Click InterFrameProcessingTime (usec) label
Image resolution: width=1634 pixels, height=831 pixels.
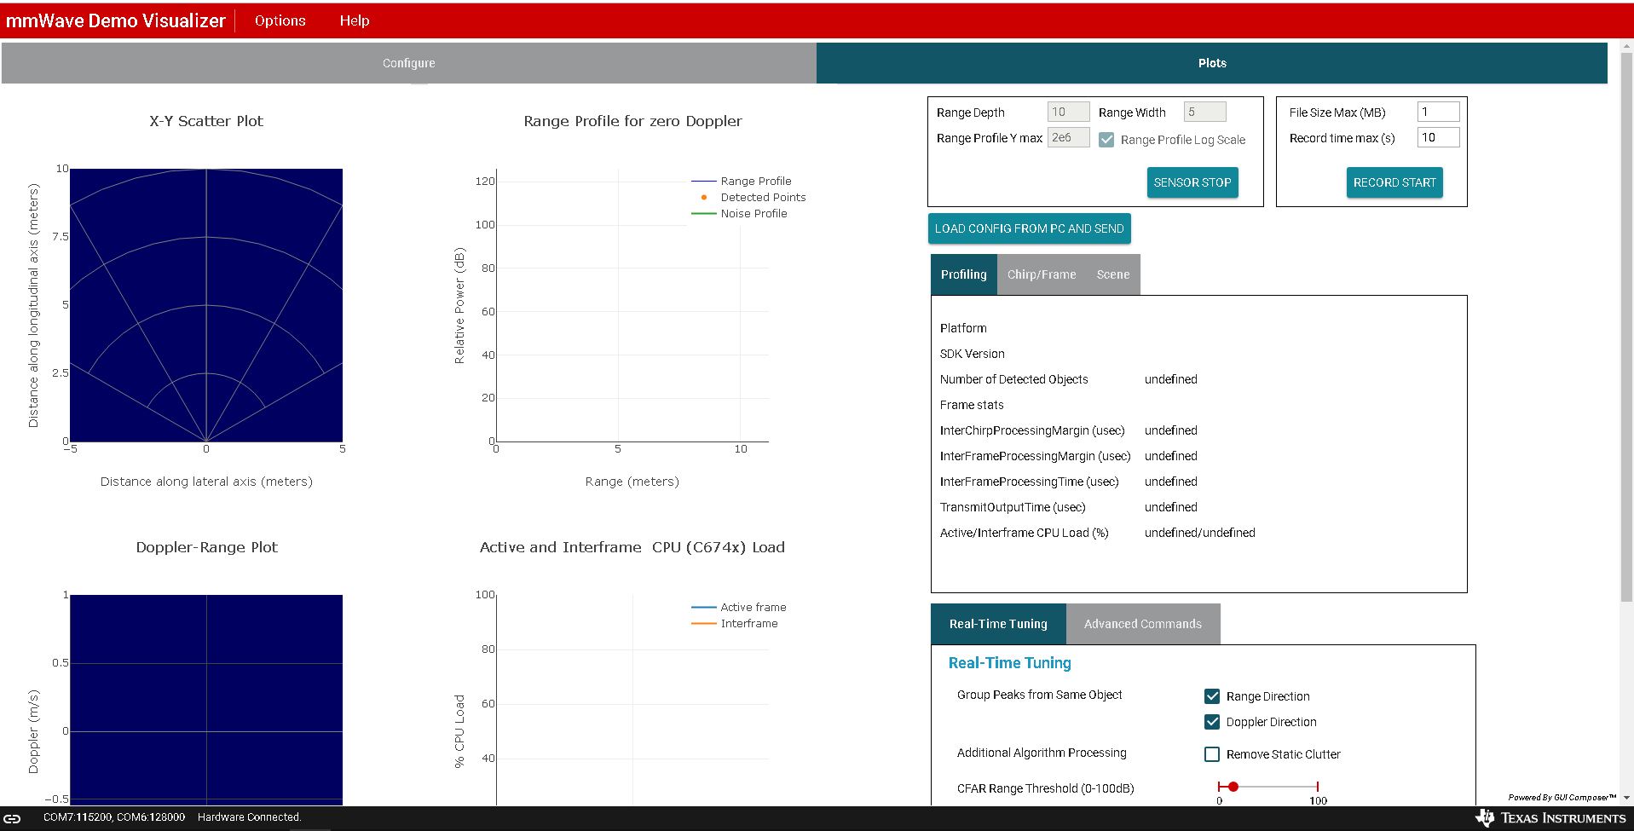pyautogui.click(x=1029, y=482)
